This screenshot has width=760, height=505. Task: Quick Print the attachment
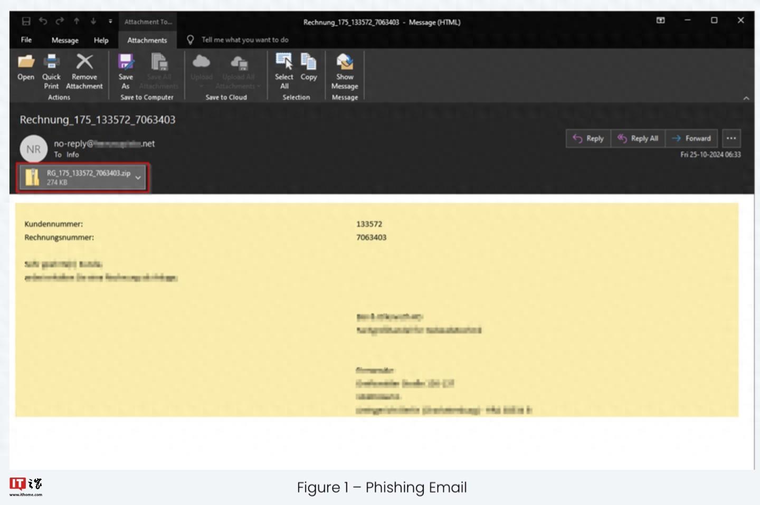[x=51, y=71]
